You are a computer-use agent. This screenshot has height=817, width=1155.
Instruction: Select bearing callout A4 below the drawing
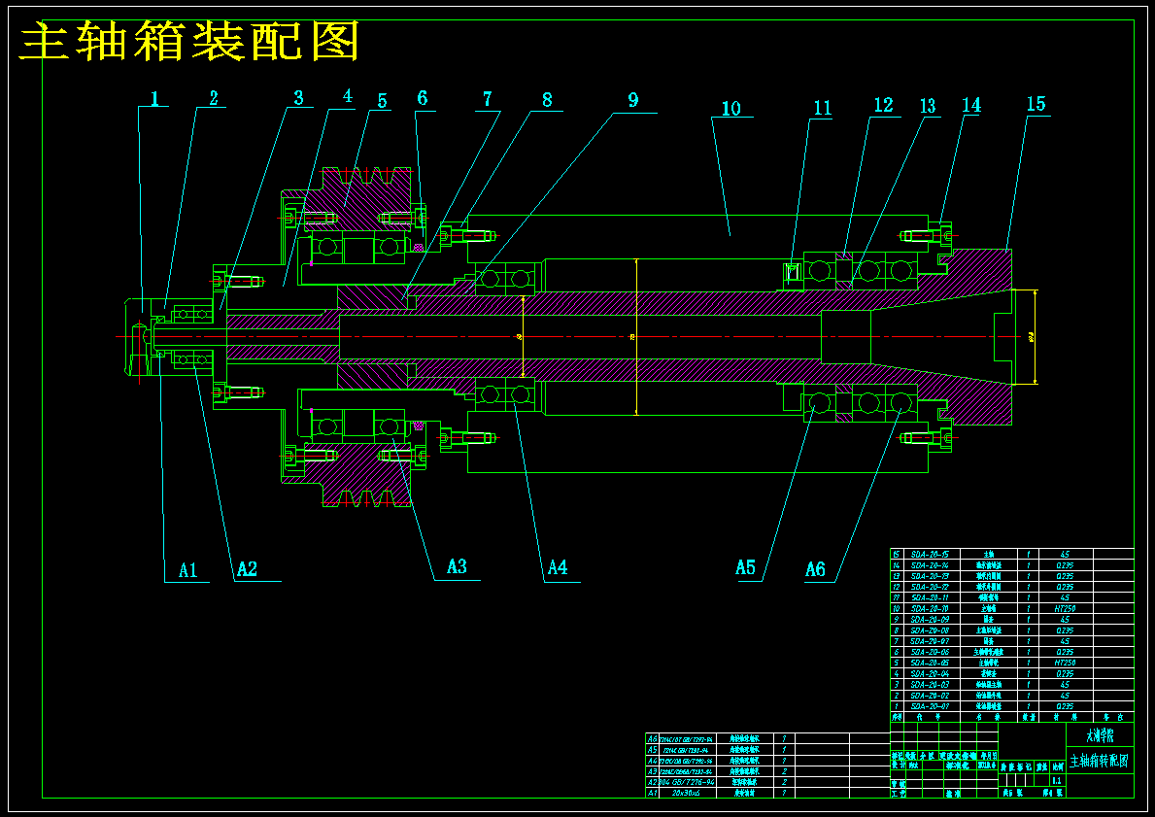pyautogui.click(x=558, y=567)
